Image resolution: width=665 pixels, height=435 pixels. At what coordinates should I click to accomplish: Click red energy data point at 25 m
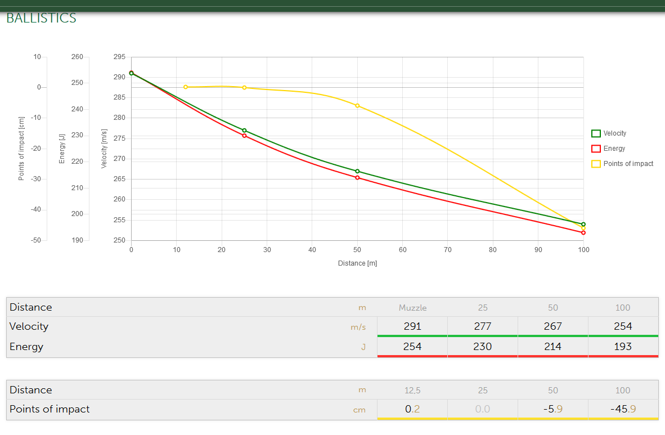tap(244, 136)
